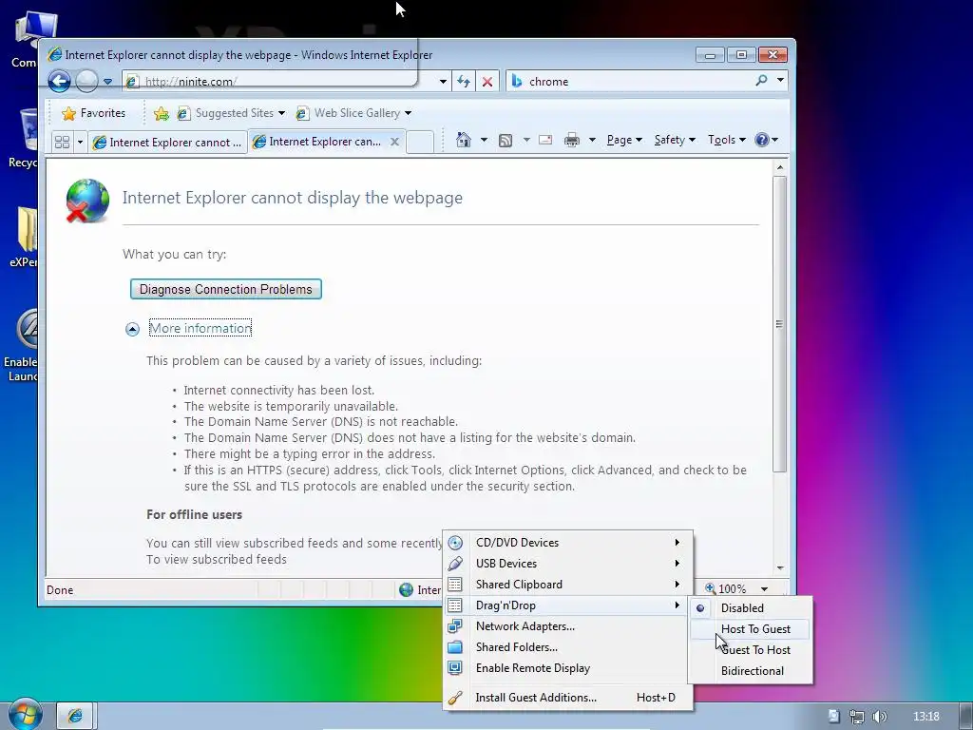Click the network tray icon
Image resolution: width=973 pixels, height=730 pixels.
pos(857,717)
